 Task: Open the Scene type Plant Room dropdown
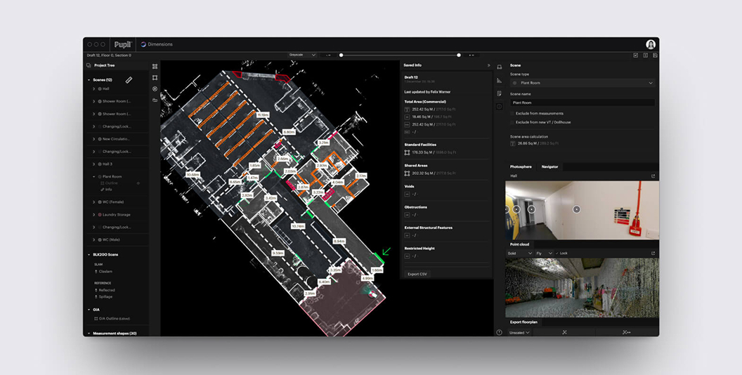click(x=582, y=83)
